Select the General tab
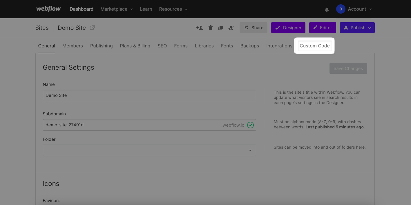411x205 pixels. click(x=46, y=46)
